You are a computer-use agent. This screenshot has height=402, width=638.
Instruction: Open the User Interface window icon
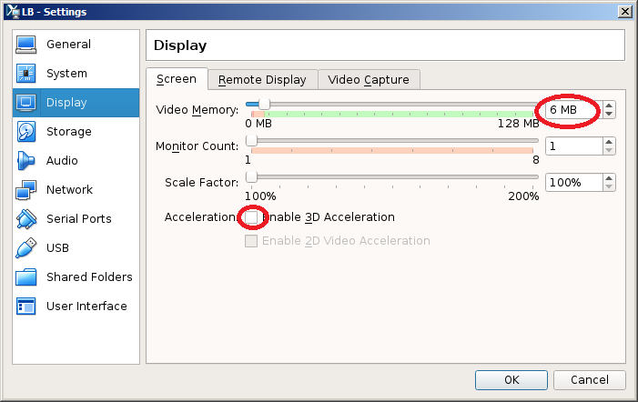click(x=26, y=307)
